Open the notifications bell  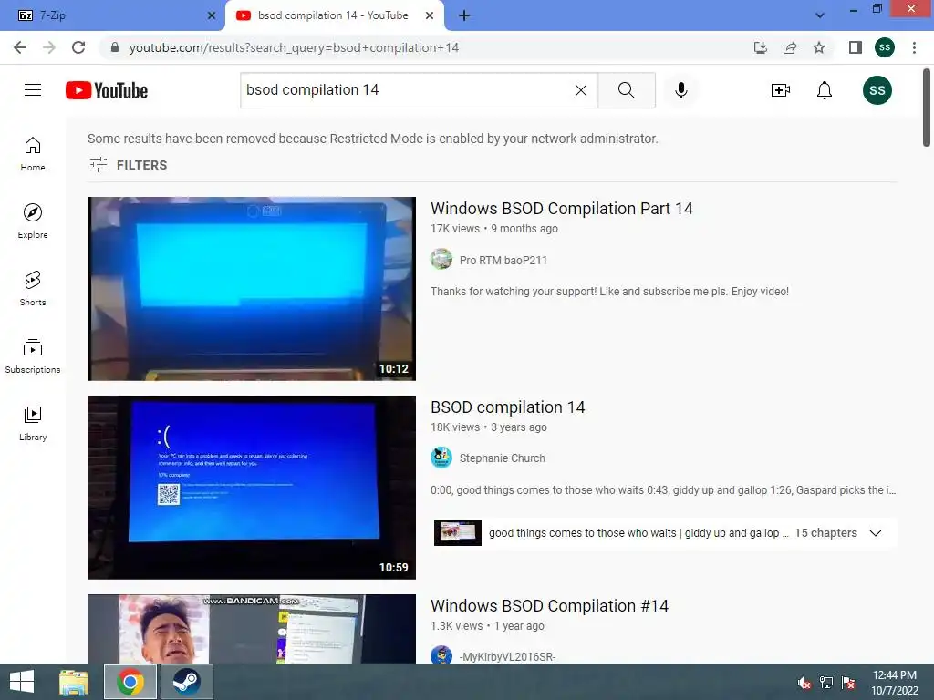pyautogui.click(x=825, y=90)
